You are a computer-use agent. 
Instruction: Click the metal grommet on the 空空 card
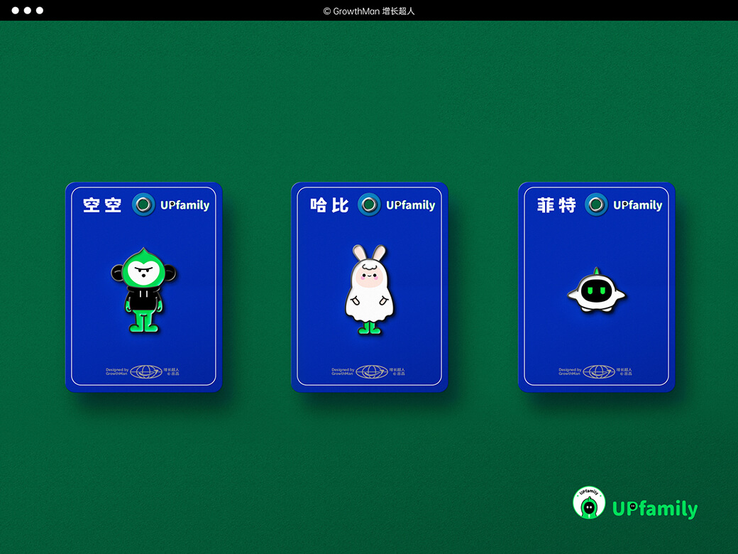(143, 205)
